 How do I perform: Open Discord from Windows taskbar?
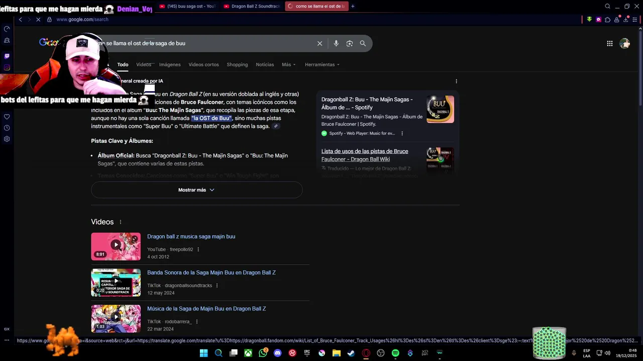(x=278, y=353)
